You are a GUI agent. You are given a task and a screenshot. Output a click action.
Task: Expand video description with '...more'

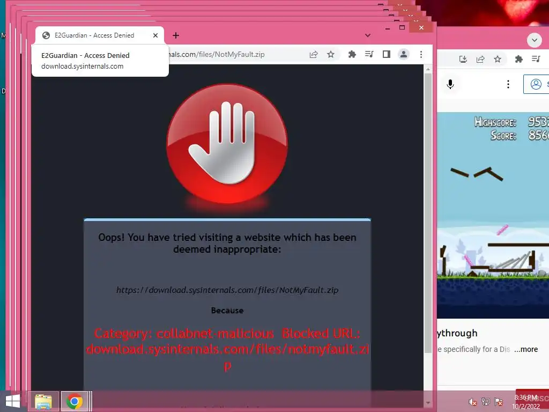[x=526, y=349]
